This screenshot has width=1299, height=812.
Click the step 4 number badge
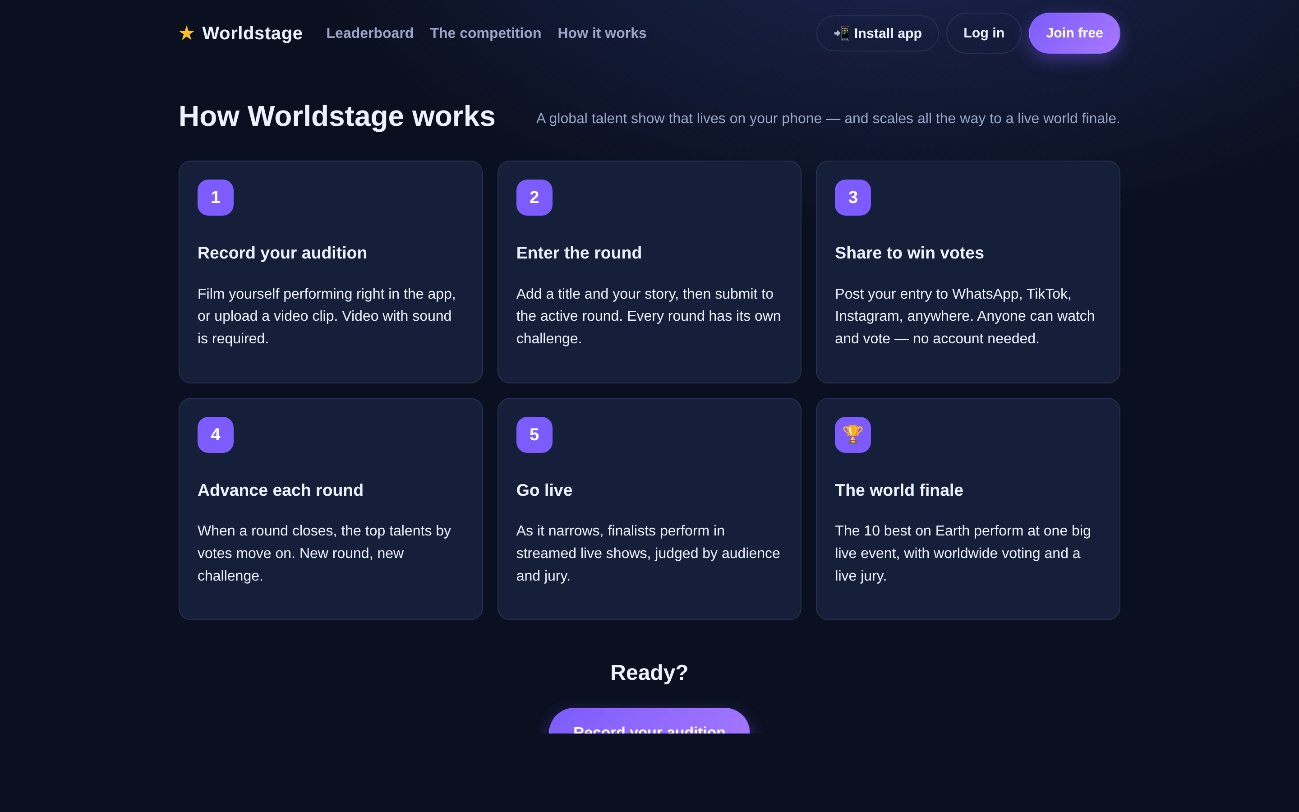(215, 434)
